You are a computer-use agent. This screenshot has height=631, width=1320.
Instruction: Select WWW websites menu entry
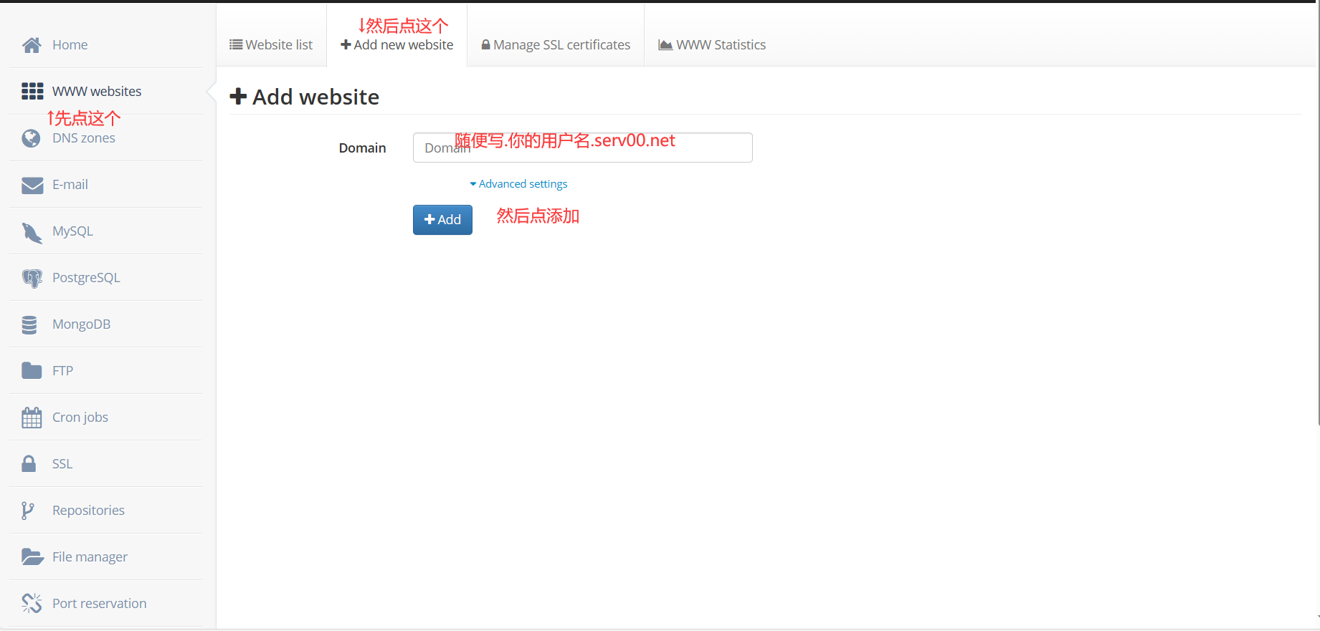(x=106, y=91)
